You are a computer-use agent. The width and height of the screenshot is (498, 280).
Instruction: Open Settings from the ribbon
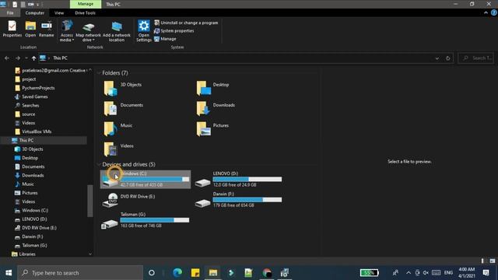click(143, 31)
